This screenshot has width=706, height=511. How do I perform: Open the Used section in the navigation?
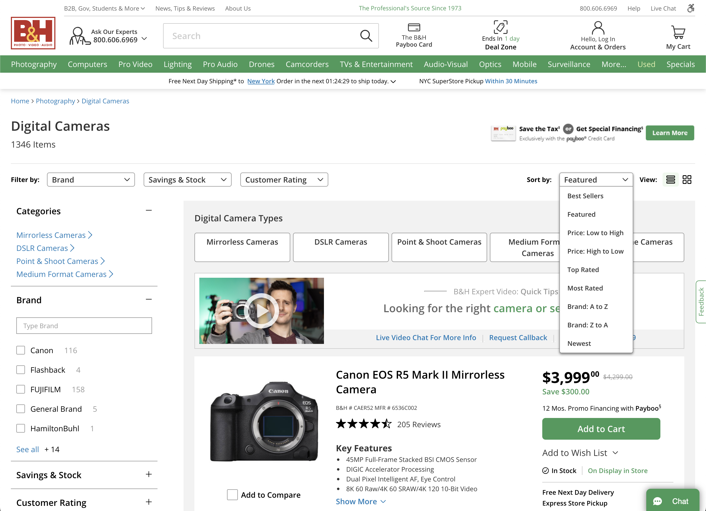pyautogui.click(x=647, y=64)
